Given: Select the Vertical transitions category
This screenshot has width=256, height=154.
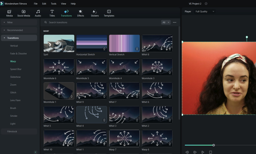Looking at the screenshot, I should point(14,46).
